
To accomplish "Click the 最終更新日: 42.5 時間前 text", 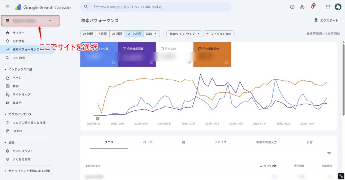I will [x=323, y=34].
